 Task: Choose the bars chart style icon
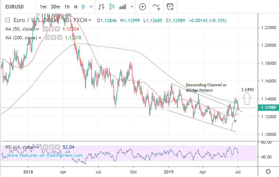101,7
